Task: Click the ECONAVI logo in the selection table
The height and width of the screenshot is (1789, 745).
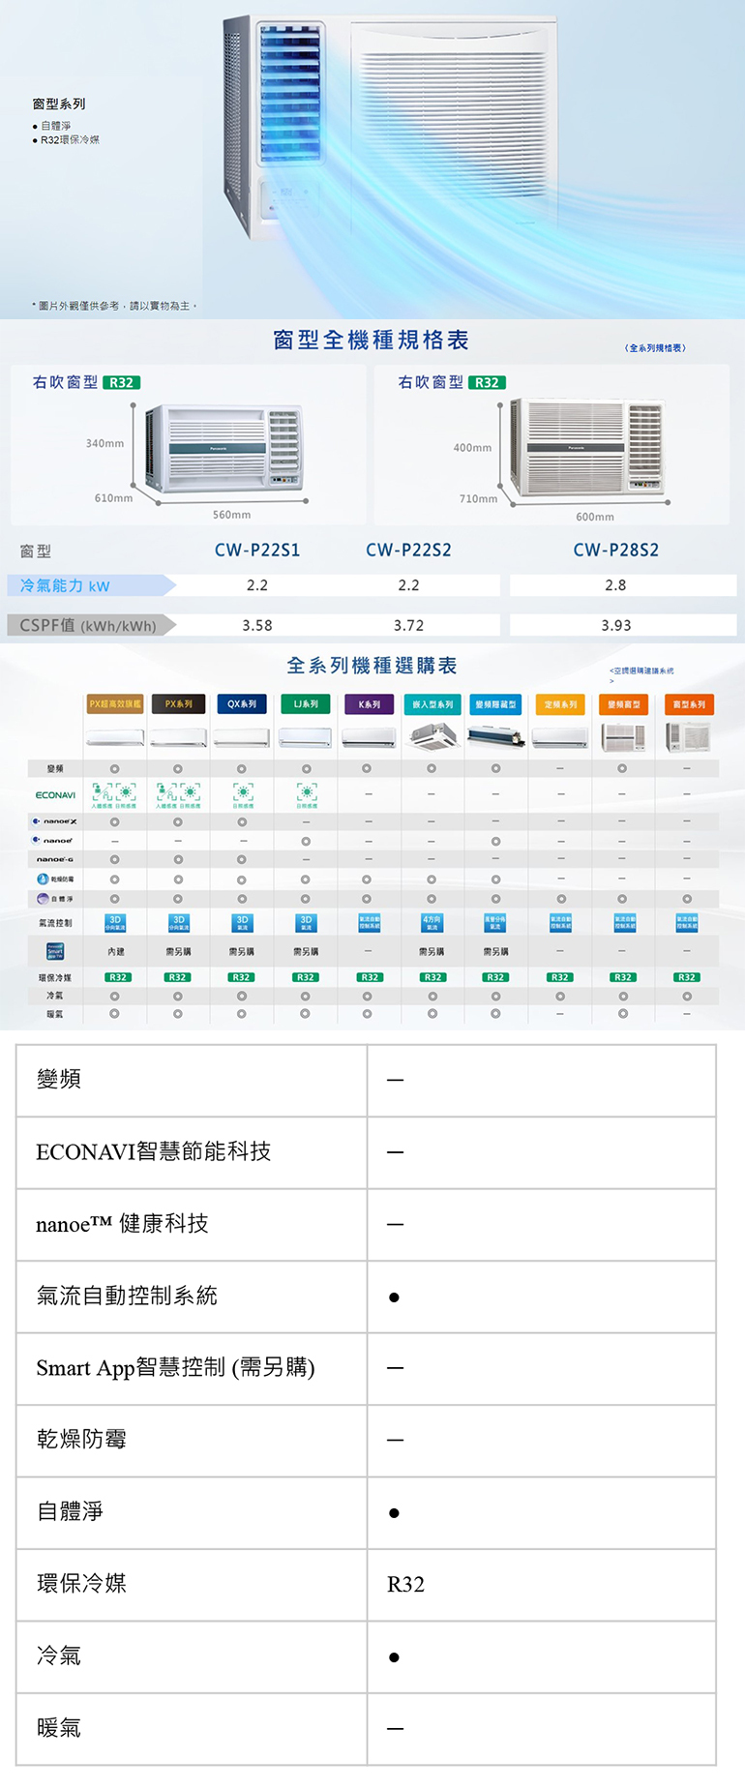Action: coord(55,794)
